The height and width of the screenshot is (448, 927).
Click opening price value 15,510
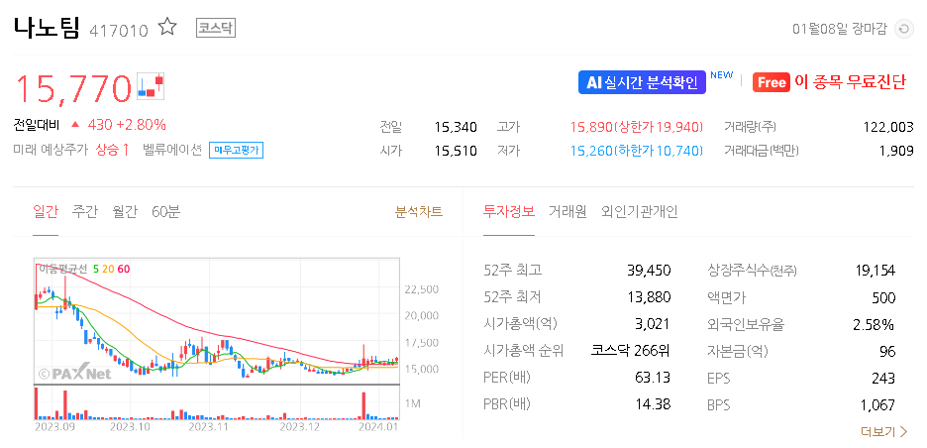[456, 151]
